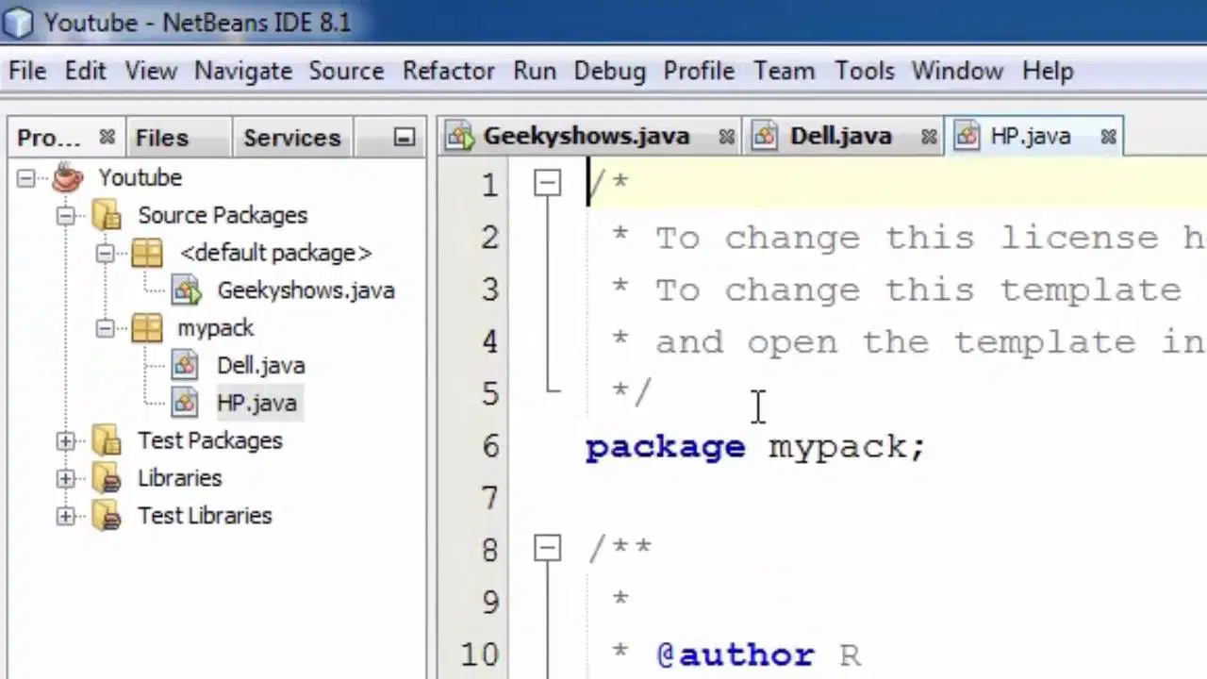The width and height of the screenshot is (1207, 679).
Task: Select the HP.java editor tab label
Action: [x=1031, y=137]
